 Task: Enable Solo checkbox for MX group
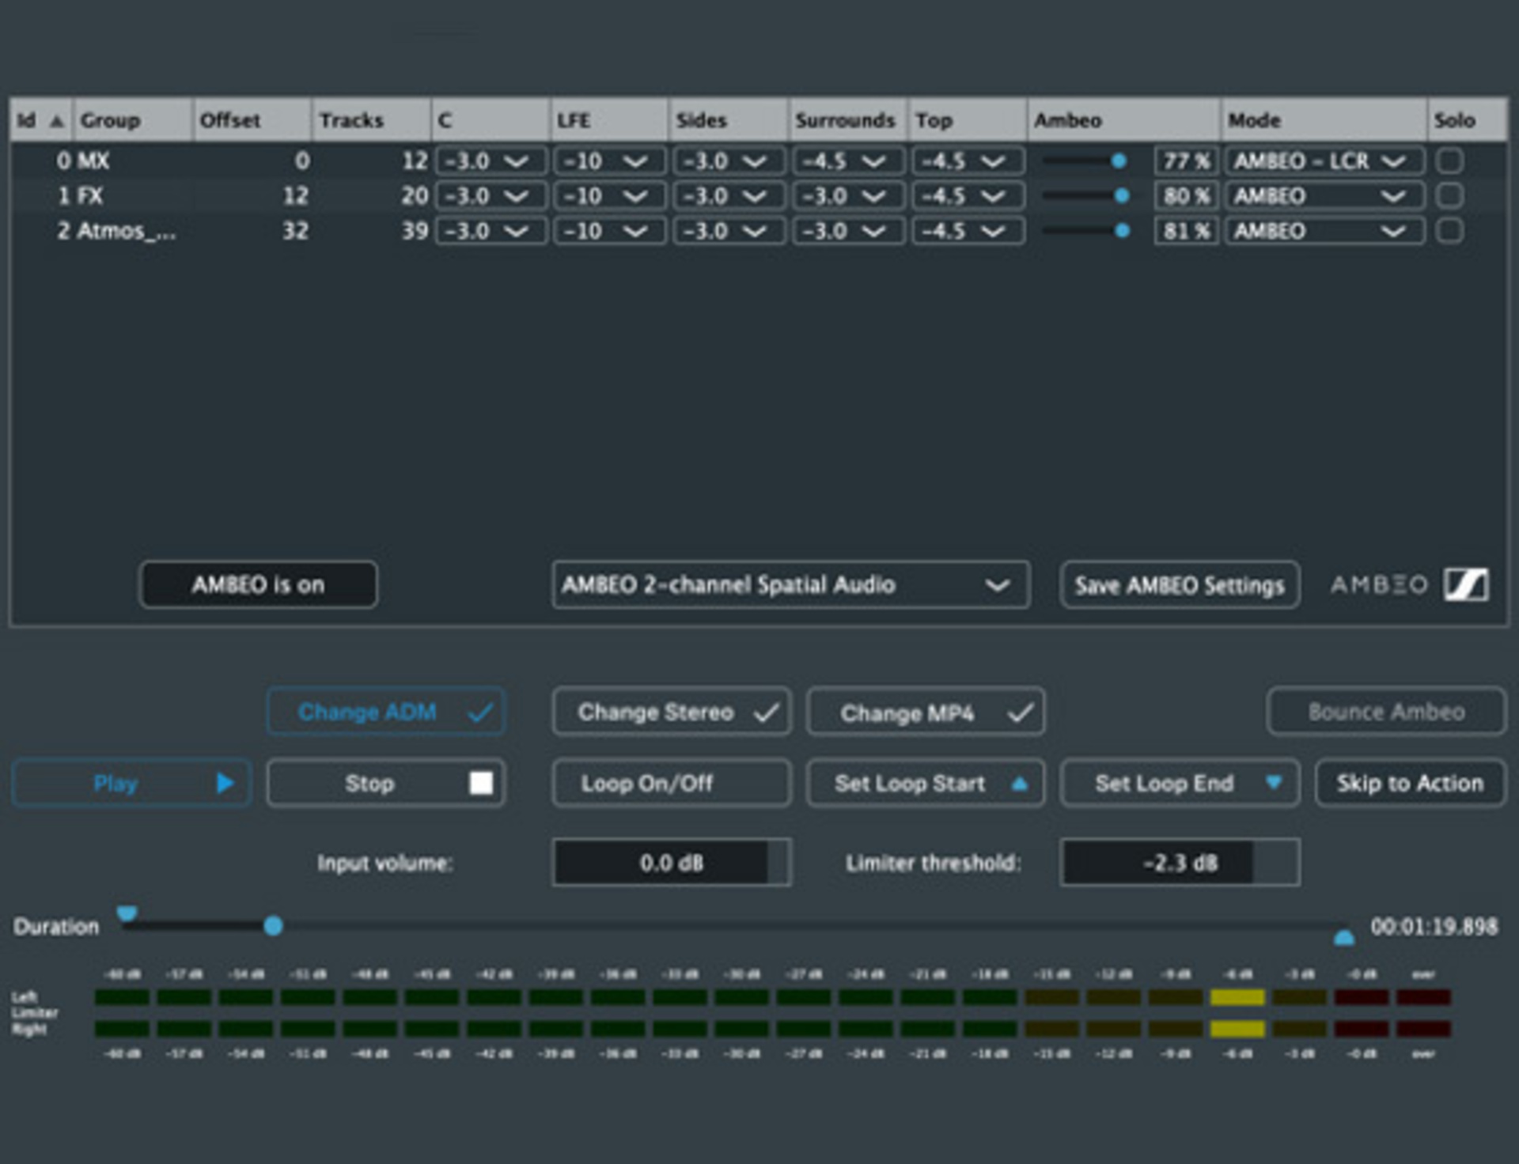[x=1449, y=161]
